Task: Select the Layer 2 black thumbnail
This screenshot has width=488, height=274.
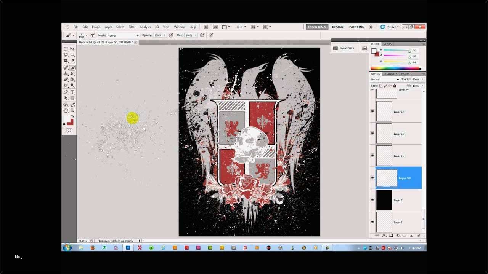Action: click(x=384, y=200)
